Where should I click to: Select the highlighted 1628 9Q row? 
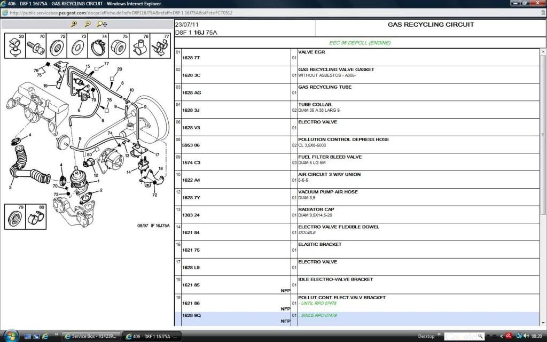pos(357,319)
